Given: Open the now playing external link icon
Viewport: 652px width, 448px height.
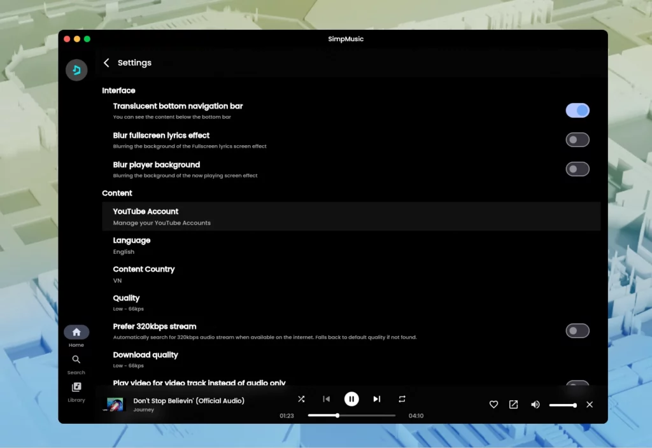Looking at the screenshot, I should pyautogui.click(x=513, y=404).
